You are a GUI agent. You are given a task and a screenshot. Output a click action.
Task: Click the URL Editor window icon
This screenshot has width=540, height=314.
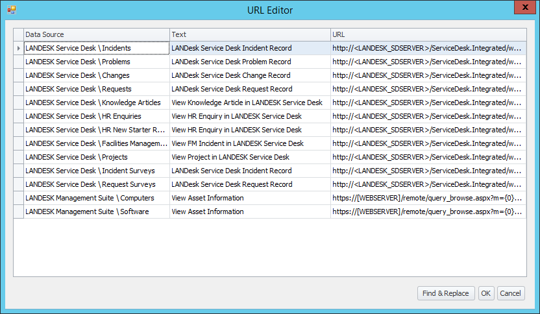coord(12,10)
